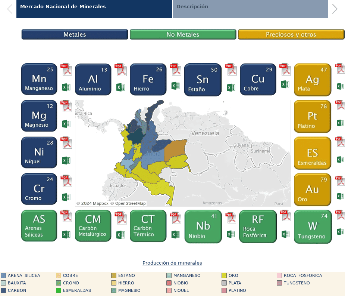Advance to next page with right arrow
The image size is (345, 296).
coord(335,9)
